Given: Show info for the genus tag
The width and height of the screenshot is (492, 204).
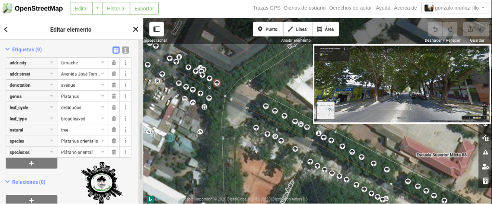Looking at the screenshot, I should click(125, 96).
